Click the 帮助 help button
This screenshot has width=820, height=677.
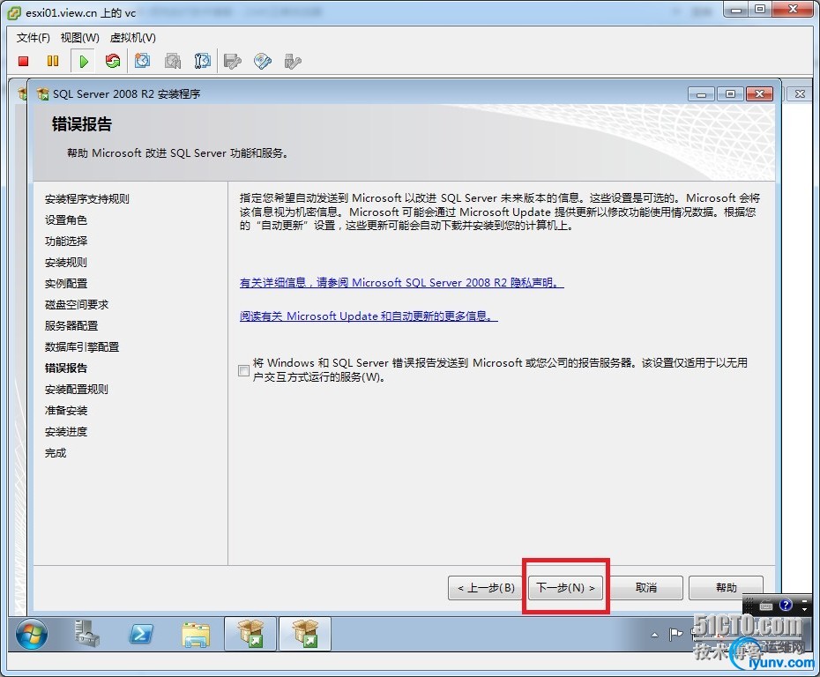point(726,588)
